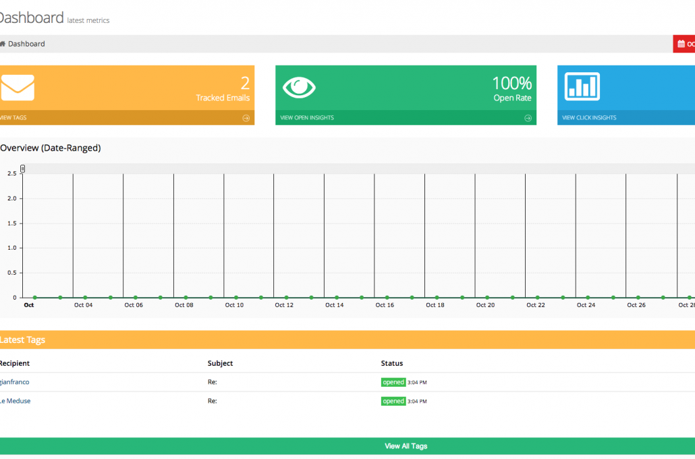
Task: Click the Re: subject in Le Meduse's row
Action: pos(213,401)
